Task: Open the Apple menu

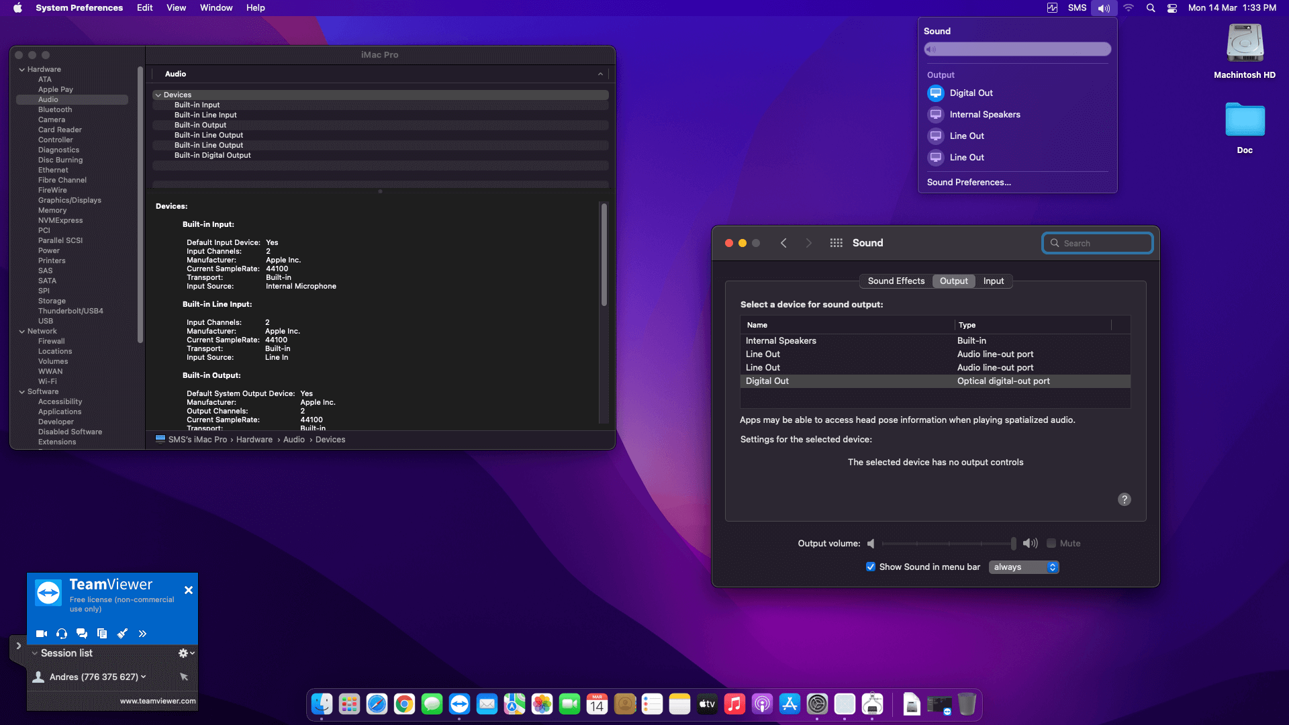Action: (x=17, y=8)
